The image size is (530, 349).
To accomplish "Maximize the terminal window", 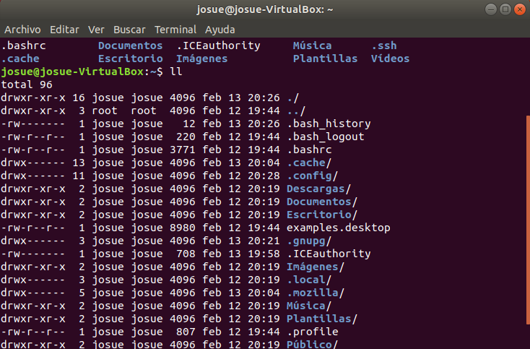I will pyautogui.click(x=505, y=9).
